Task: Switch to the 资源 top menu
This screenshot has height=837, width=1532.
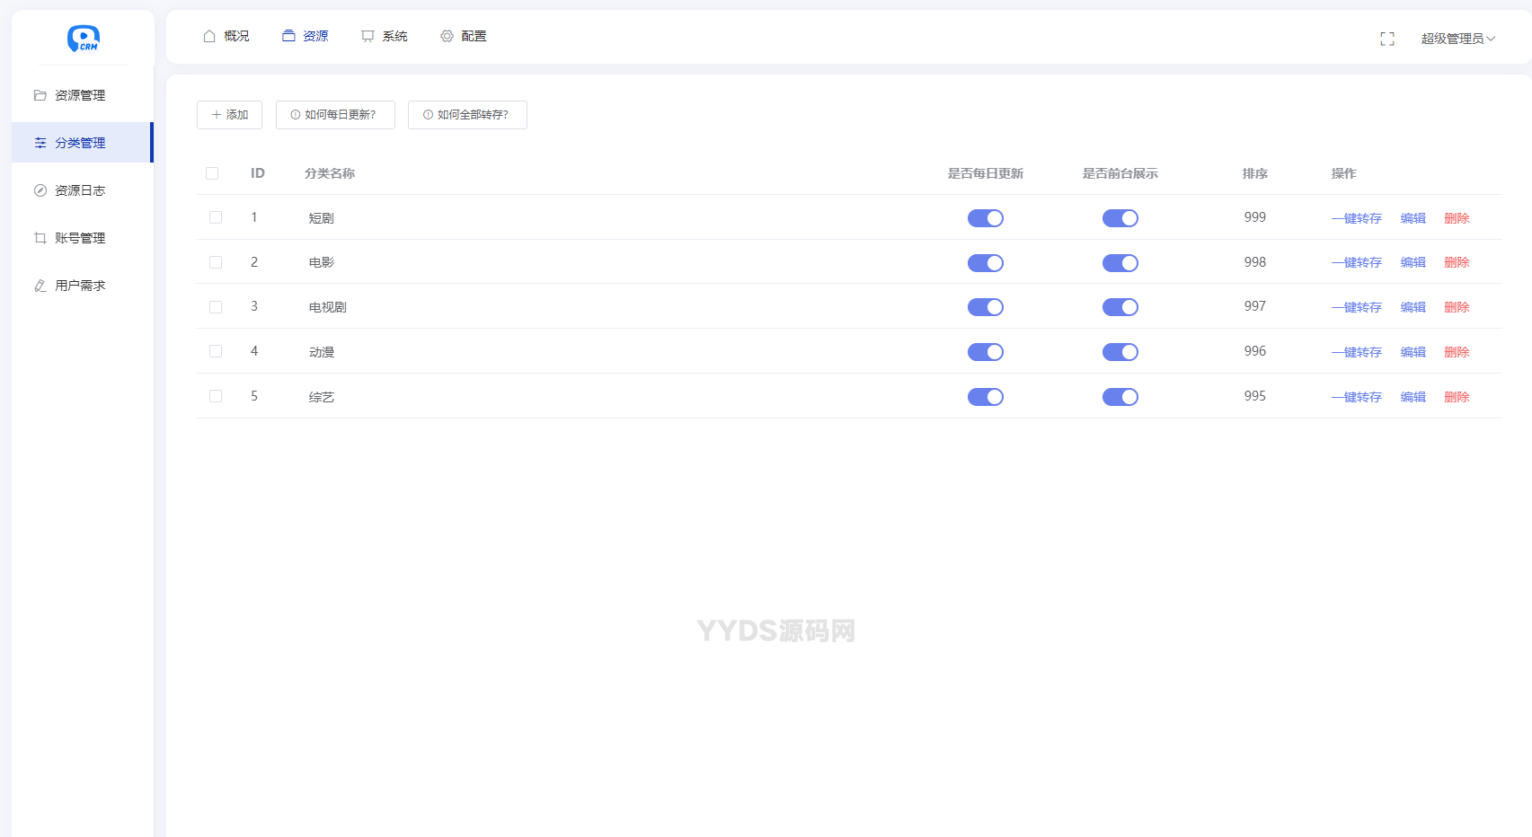Action: (x=306, y=36)
